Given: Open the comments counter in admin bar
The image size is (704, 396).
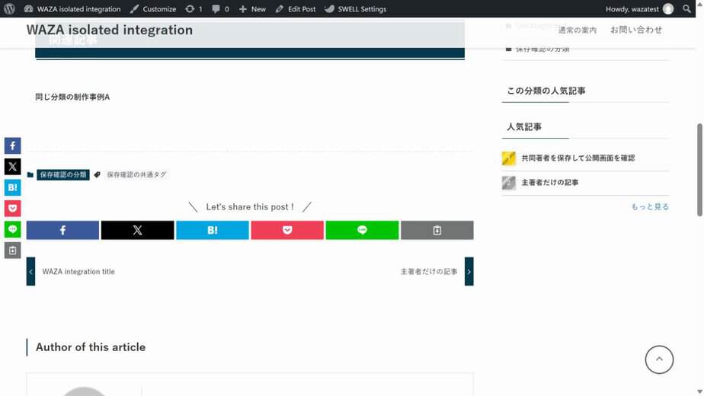Looking at the screenshot, I should 220,8.
